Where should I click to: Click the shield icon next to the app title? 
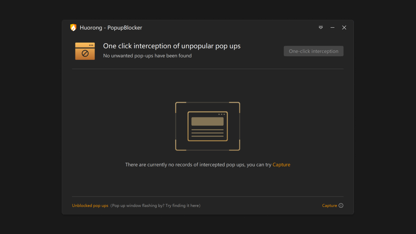[73, 28]
